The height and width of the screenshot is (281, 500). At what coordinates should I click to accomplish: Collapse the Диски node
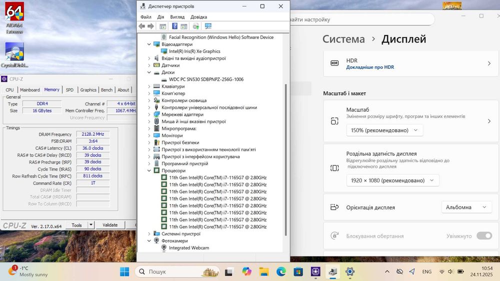pyautogui.click(x=149, y=72)
